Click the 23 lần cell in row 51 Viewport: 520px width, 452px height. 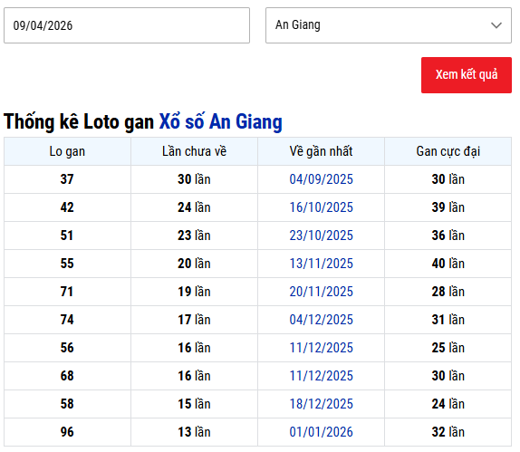point(195,236)
